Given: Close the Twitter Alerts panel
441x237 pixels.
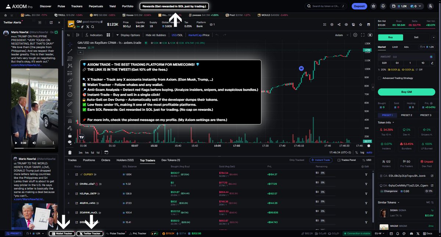Looking at the screenshot, I should pyautogui.click(x=60, y=22).
